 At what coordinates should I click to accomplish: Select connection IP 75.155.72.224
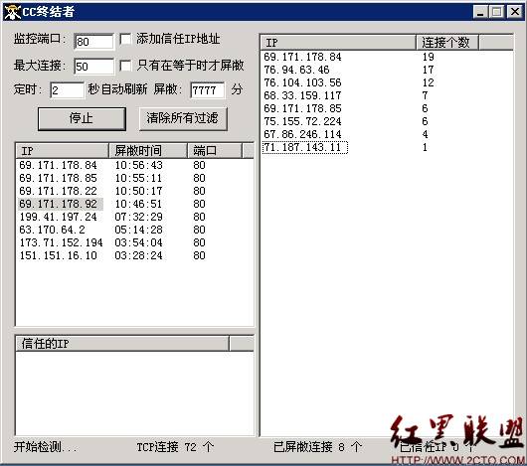pyautogui.click(x=302, y=121)
